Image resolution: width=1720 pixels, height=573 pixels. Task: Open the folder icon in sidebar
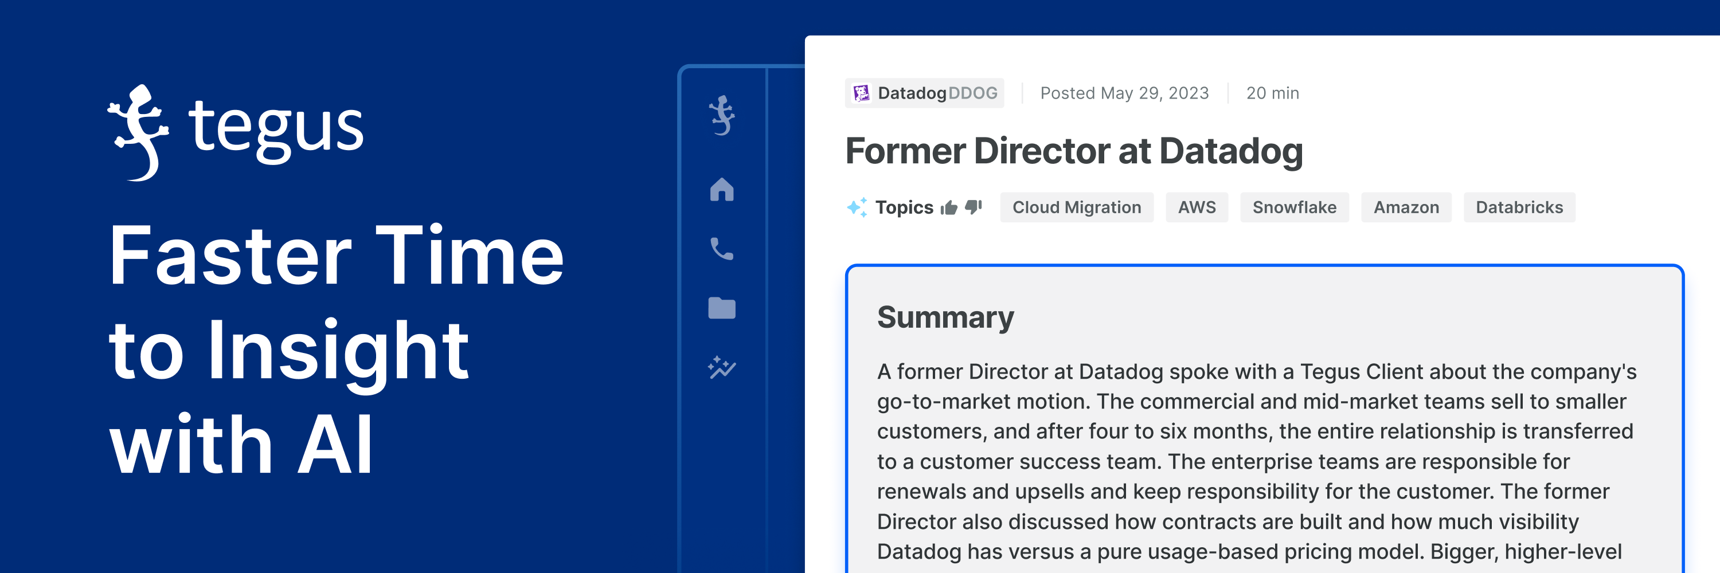(722, 308)
